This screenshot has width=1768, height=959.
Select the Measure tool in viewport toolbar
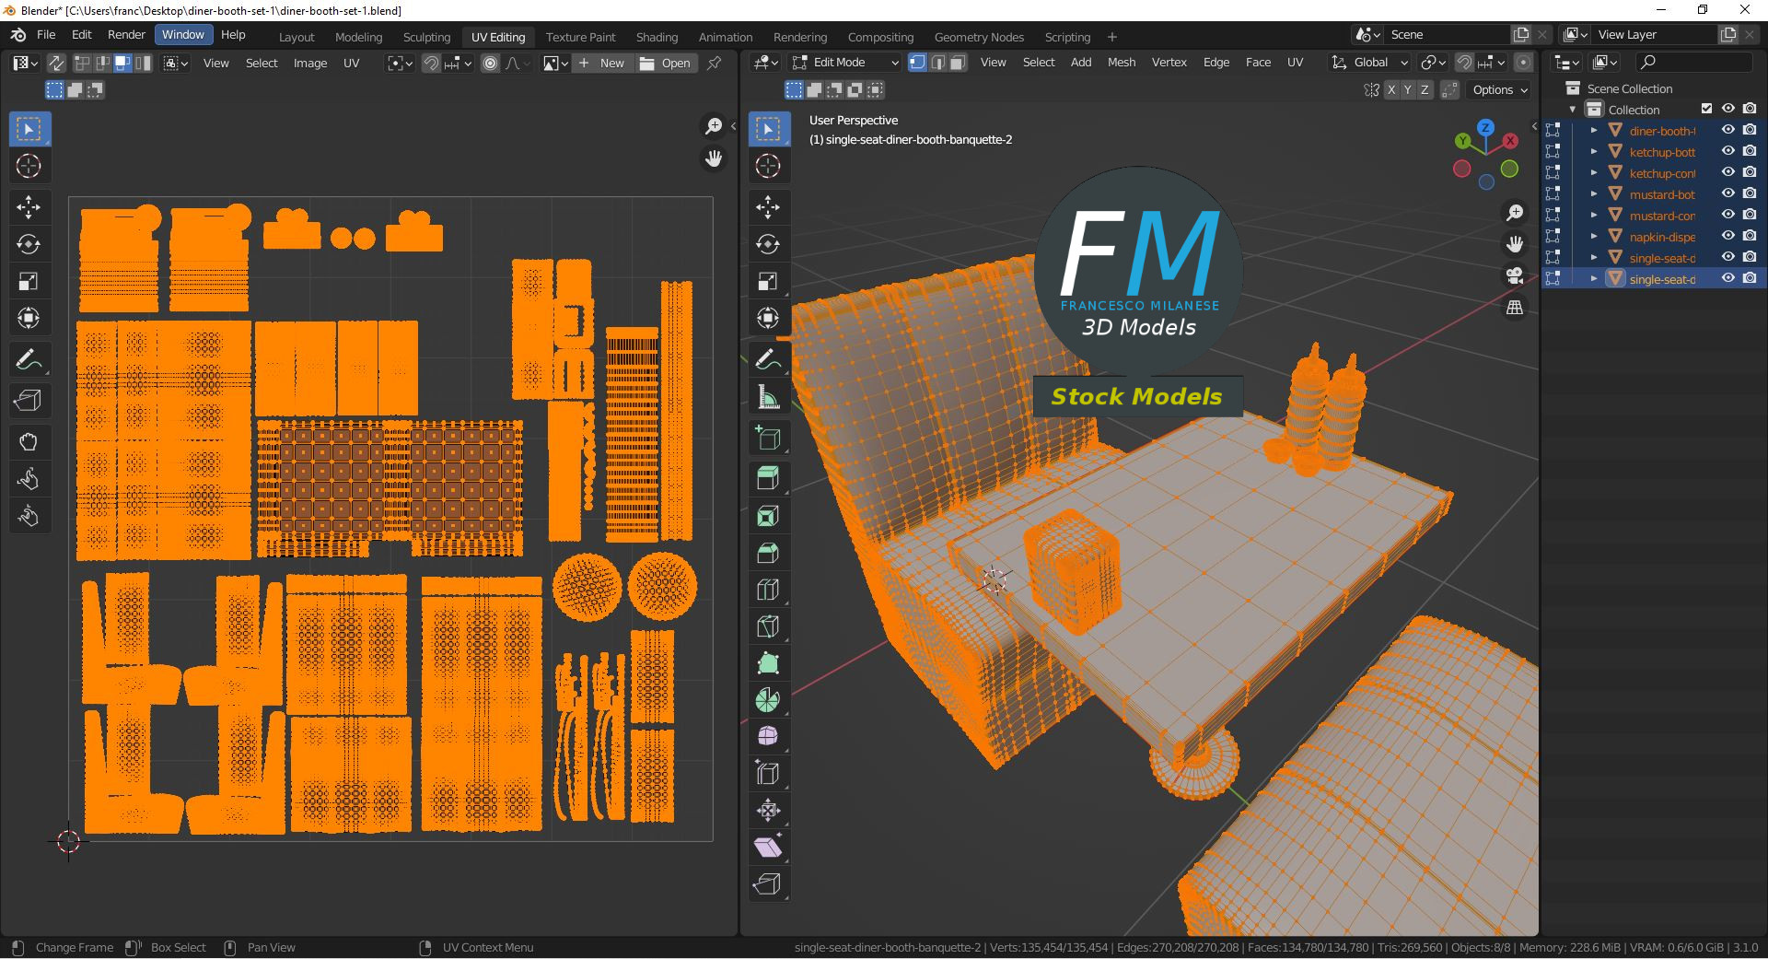(x=767, y=398)
